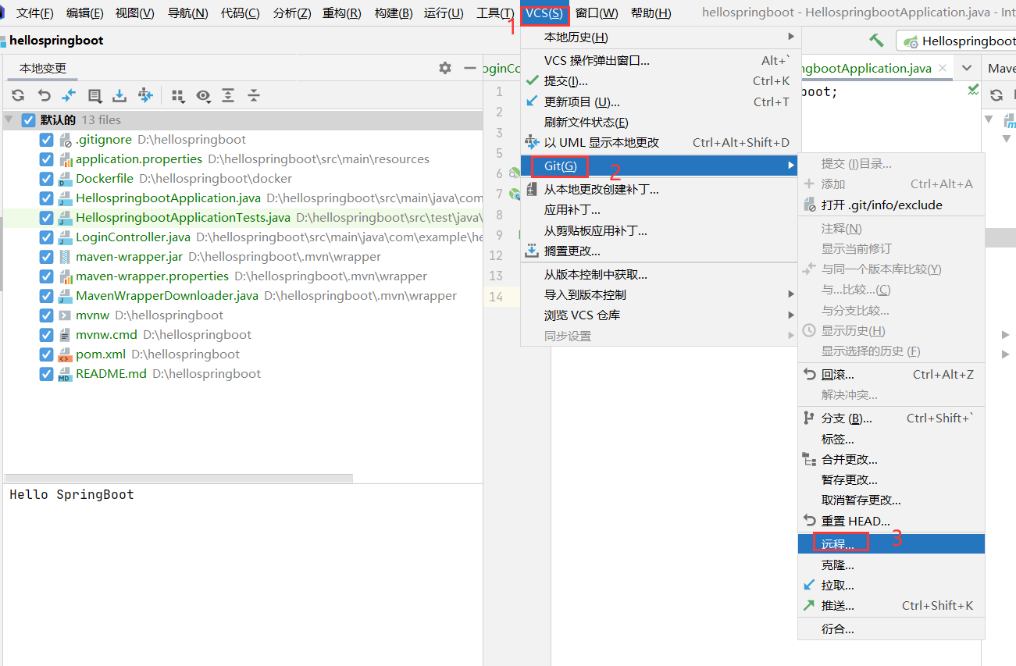Uncheck Dockerfile checkbox
Screen dimensions: 1016x666
[46, 179]
